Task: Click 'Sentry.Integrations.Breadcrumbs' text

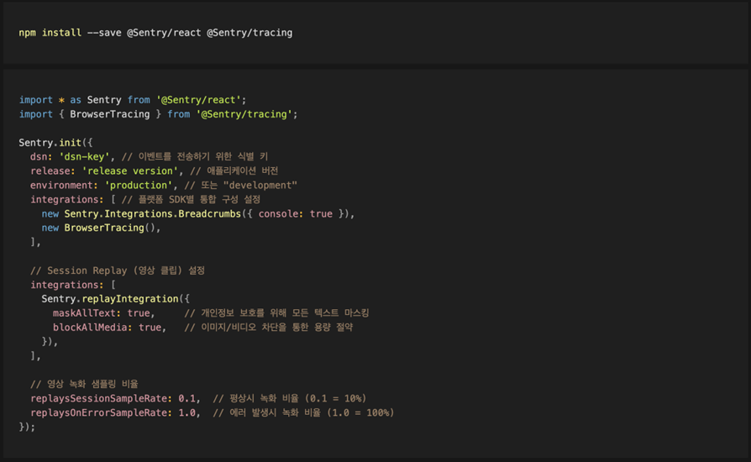Action: (x=152, y=213)
